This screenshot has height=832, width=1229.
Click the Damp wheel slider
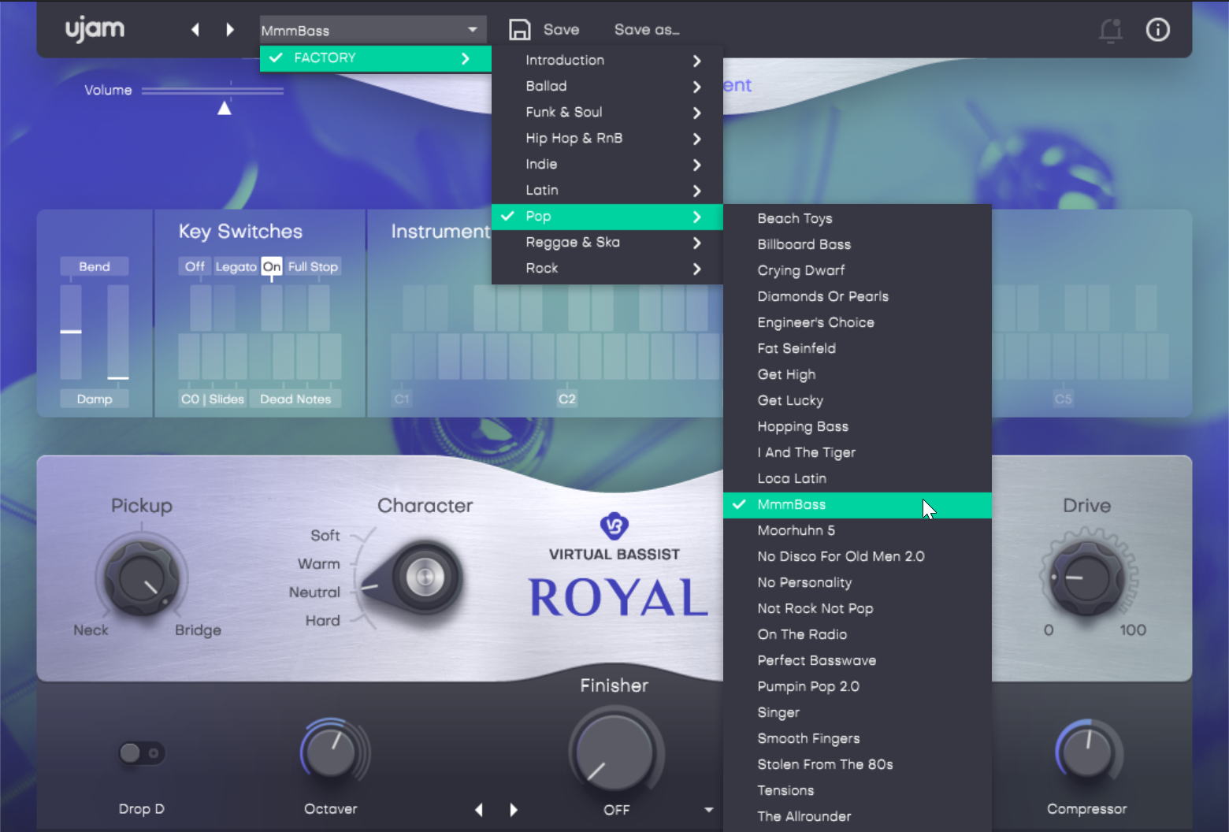click(x=118, y=332)
